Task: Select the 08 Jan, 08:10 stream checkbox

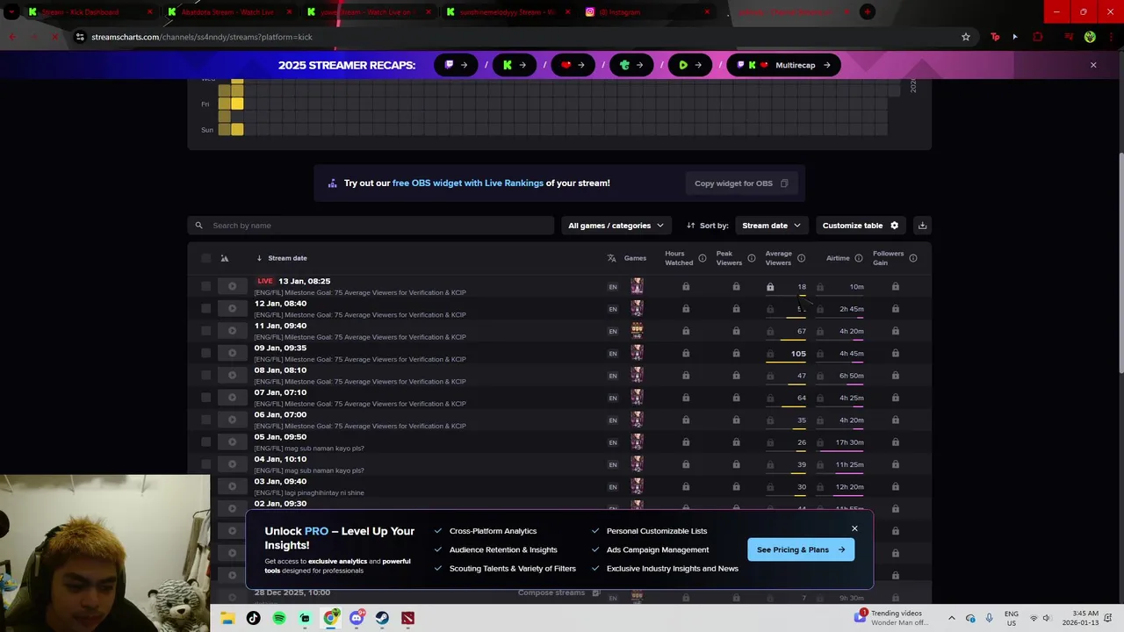Action: pyautogui.click(x=205, y=375)
